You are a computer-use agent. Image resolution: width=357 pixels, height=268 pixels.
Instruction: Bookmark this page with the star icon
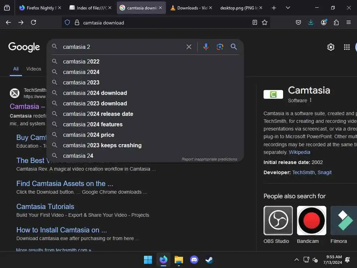[265, 22]
